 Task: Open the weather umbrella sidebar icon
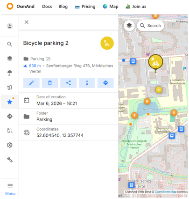10,73
